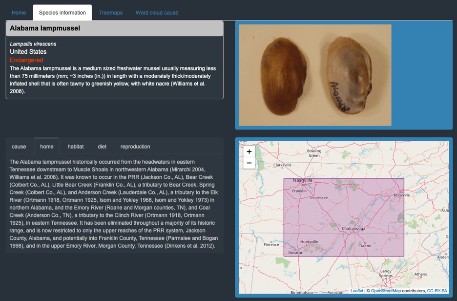Open the Treemaps tab
This screenshot has width=457, height=301.
click(x=110, y=12)
